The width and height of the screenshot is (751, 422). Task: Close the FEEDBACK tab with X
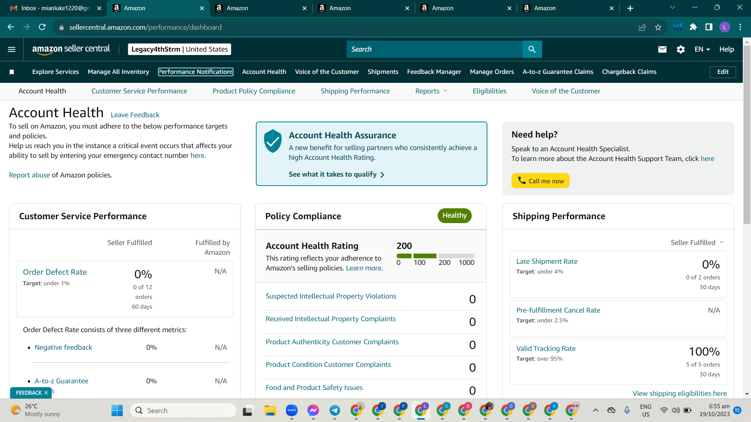pyautogui.click(x=46, y=393)
